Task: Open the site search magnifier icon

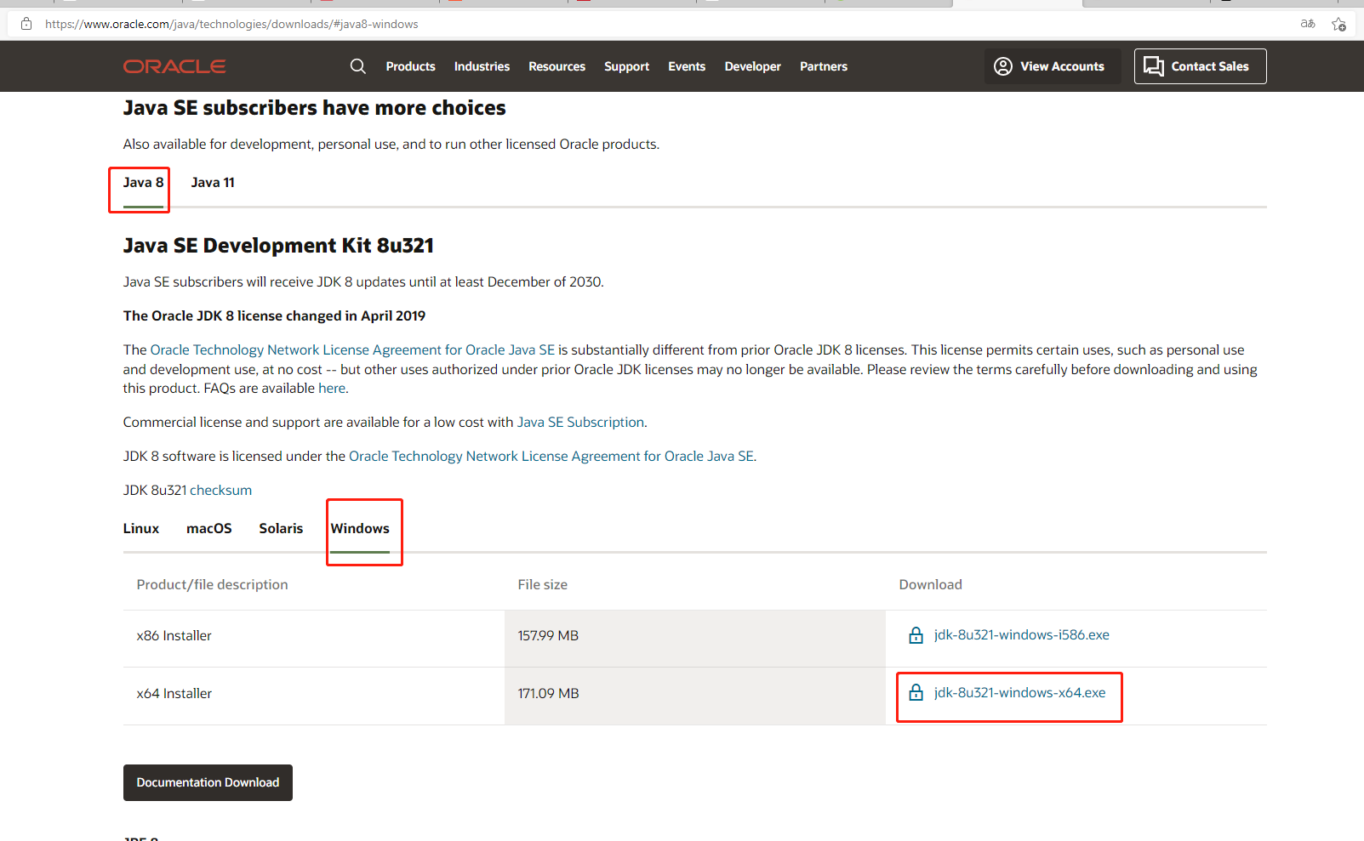Action: (358, 66)
